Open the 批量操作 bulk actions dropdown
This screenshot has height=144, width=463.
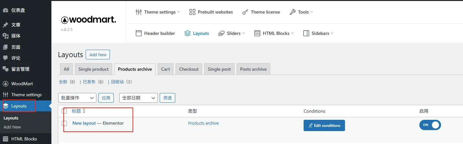[x=77, y=98]
